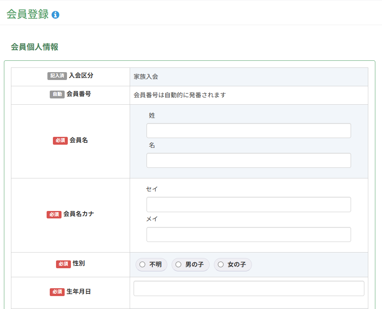This screenshot has width=382, height=309.
Task: Click the 自動 badge next to 会員番号
Action: [x=57, y=94]
